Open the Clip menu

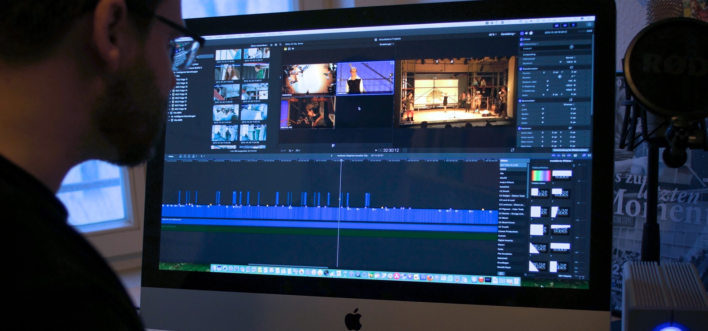click(x=239, y=36)
